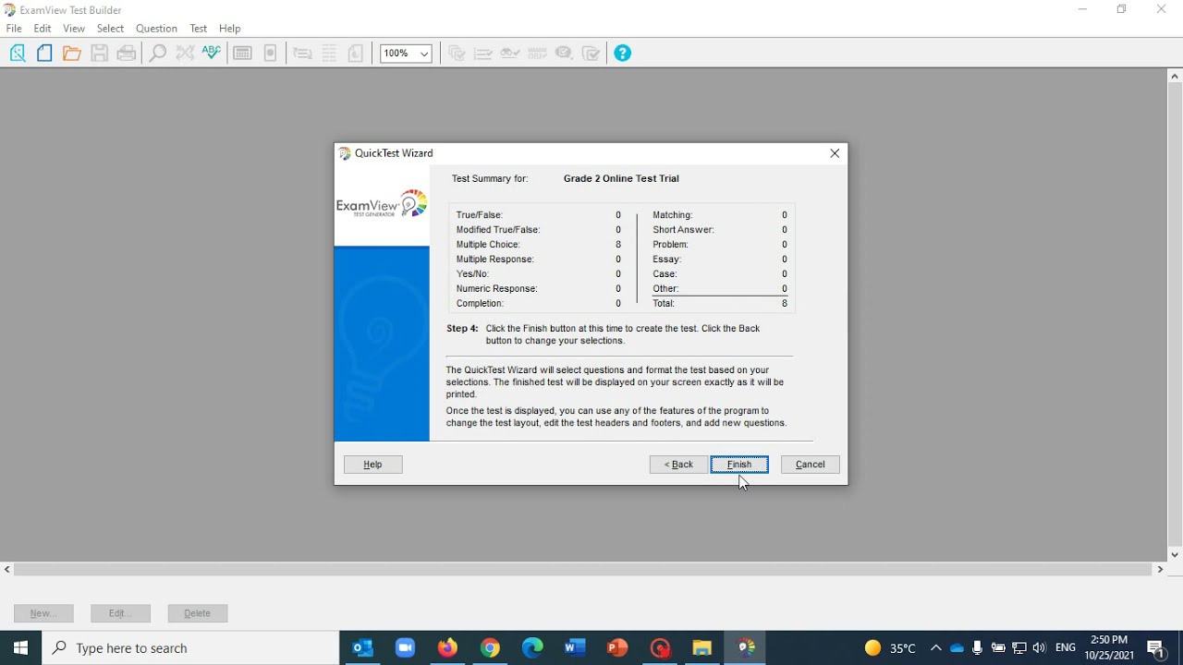1183x665 pixels.
Task: Click the checklist lines toolbar icon
Action: pos(483,54)
